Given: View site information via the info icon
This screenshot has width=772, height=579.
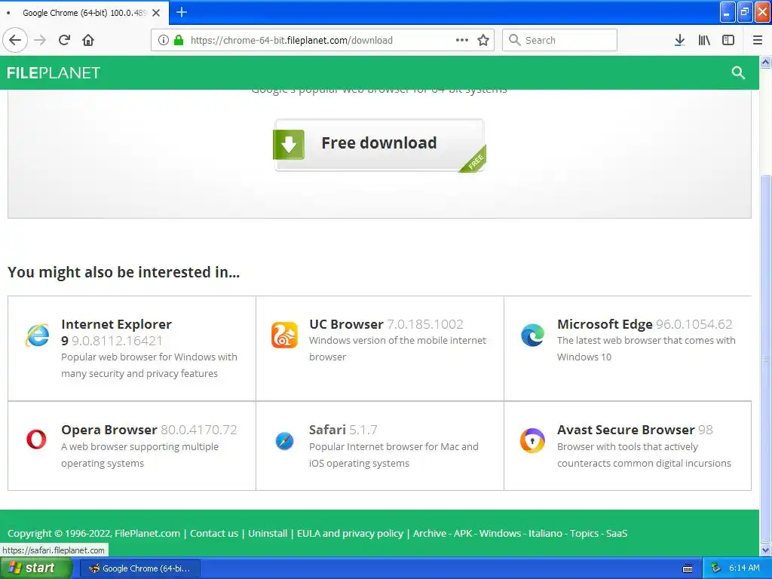Looking at the screenshot, I should pyautogui.click(x=164, y=41).
